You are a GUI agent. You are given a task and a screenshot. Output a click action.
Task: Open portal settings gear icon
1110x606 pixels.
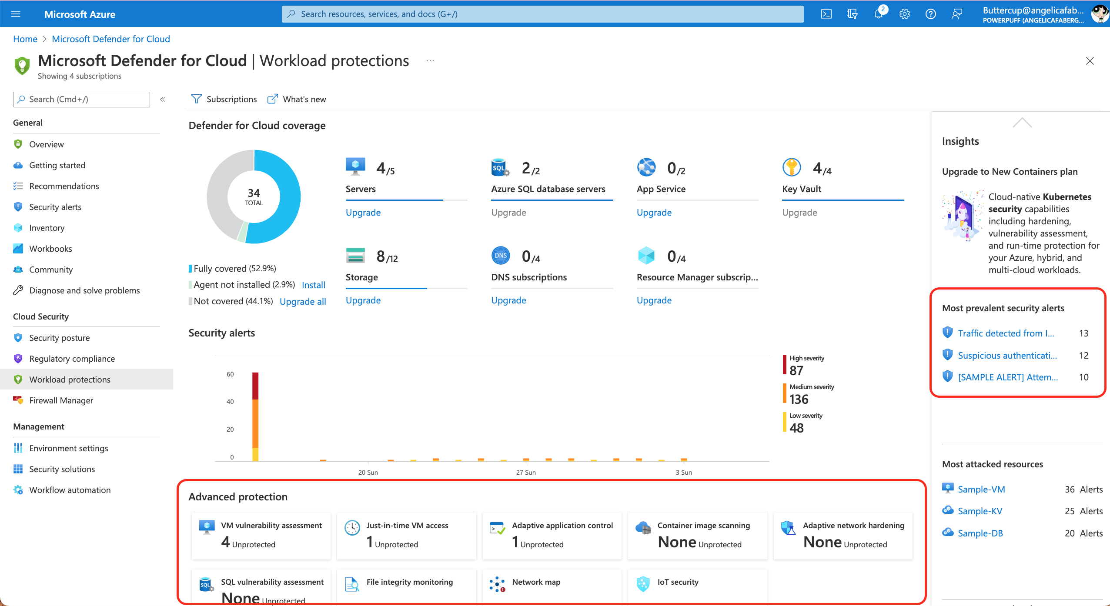pyautogui.click(x=905, y=14)
